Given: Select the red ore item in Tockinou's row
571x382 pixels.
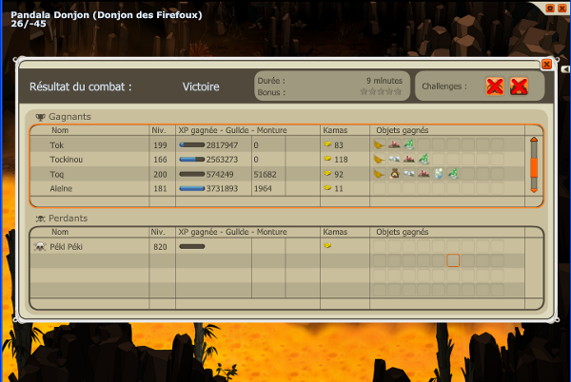Looking at the screenshot, I should pos(409,160).
